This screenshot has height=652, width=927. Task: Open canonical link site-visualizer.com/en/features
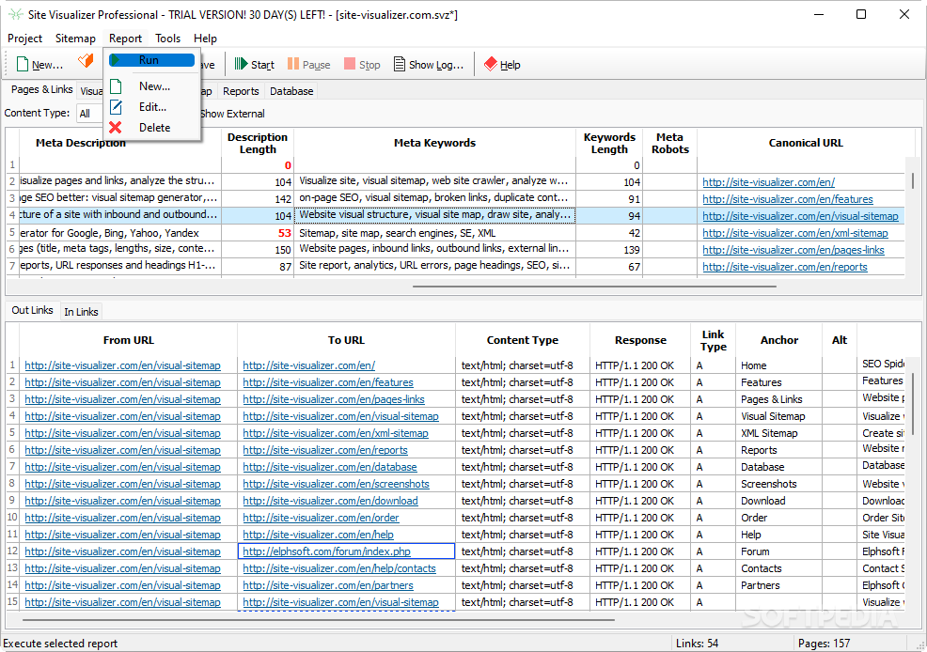coord(788,199)
